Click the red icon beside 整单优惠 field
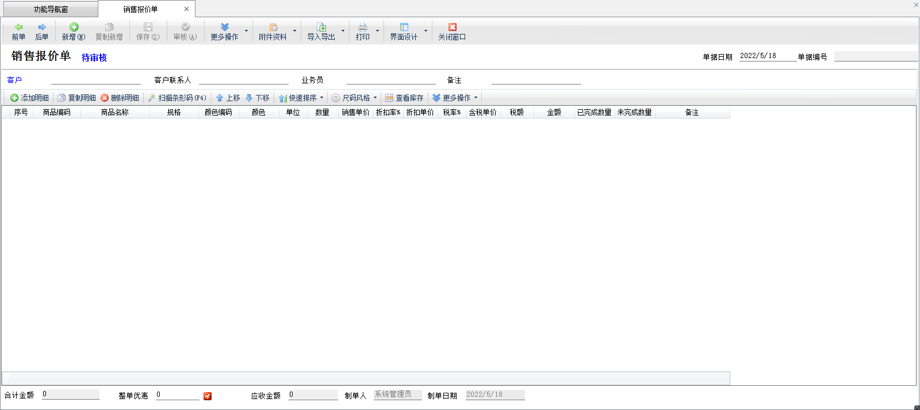Viewport: 920px width, 410px height. 208,396
